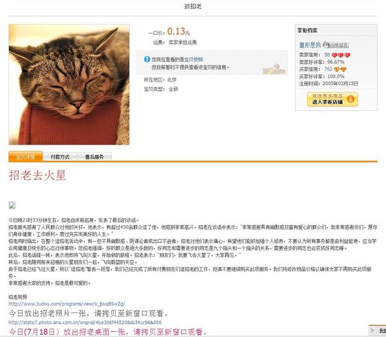Expand the double-chevron panel at bottom right
This screenshot has width=386, height=337.
372,331
